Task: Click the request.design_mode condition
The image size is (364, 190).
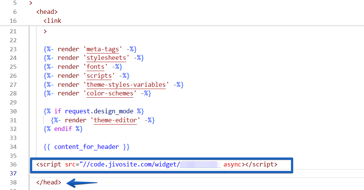Action: pos(99,111)
